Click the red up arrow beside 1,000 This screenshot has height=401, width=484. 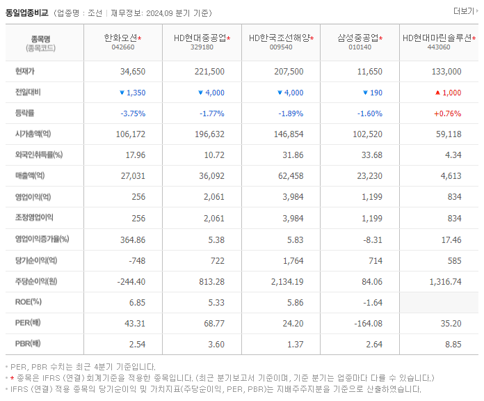pos(437,93)
